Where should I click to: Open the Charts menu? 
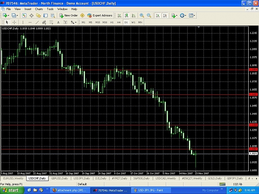[39, 9]
